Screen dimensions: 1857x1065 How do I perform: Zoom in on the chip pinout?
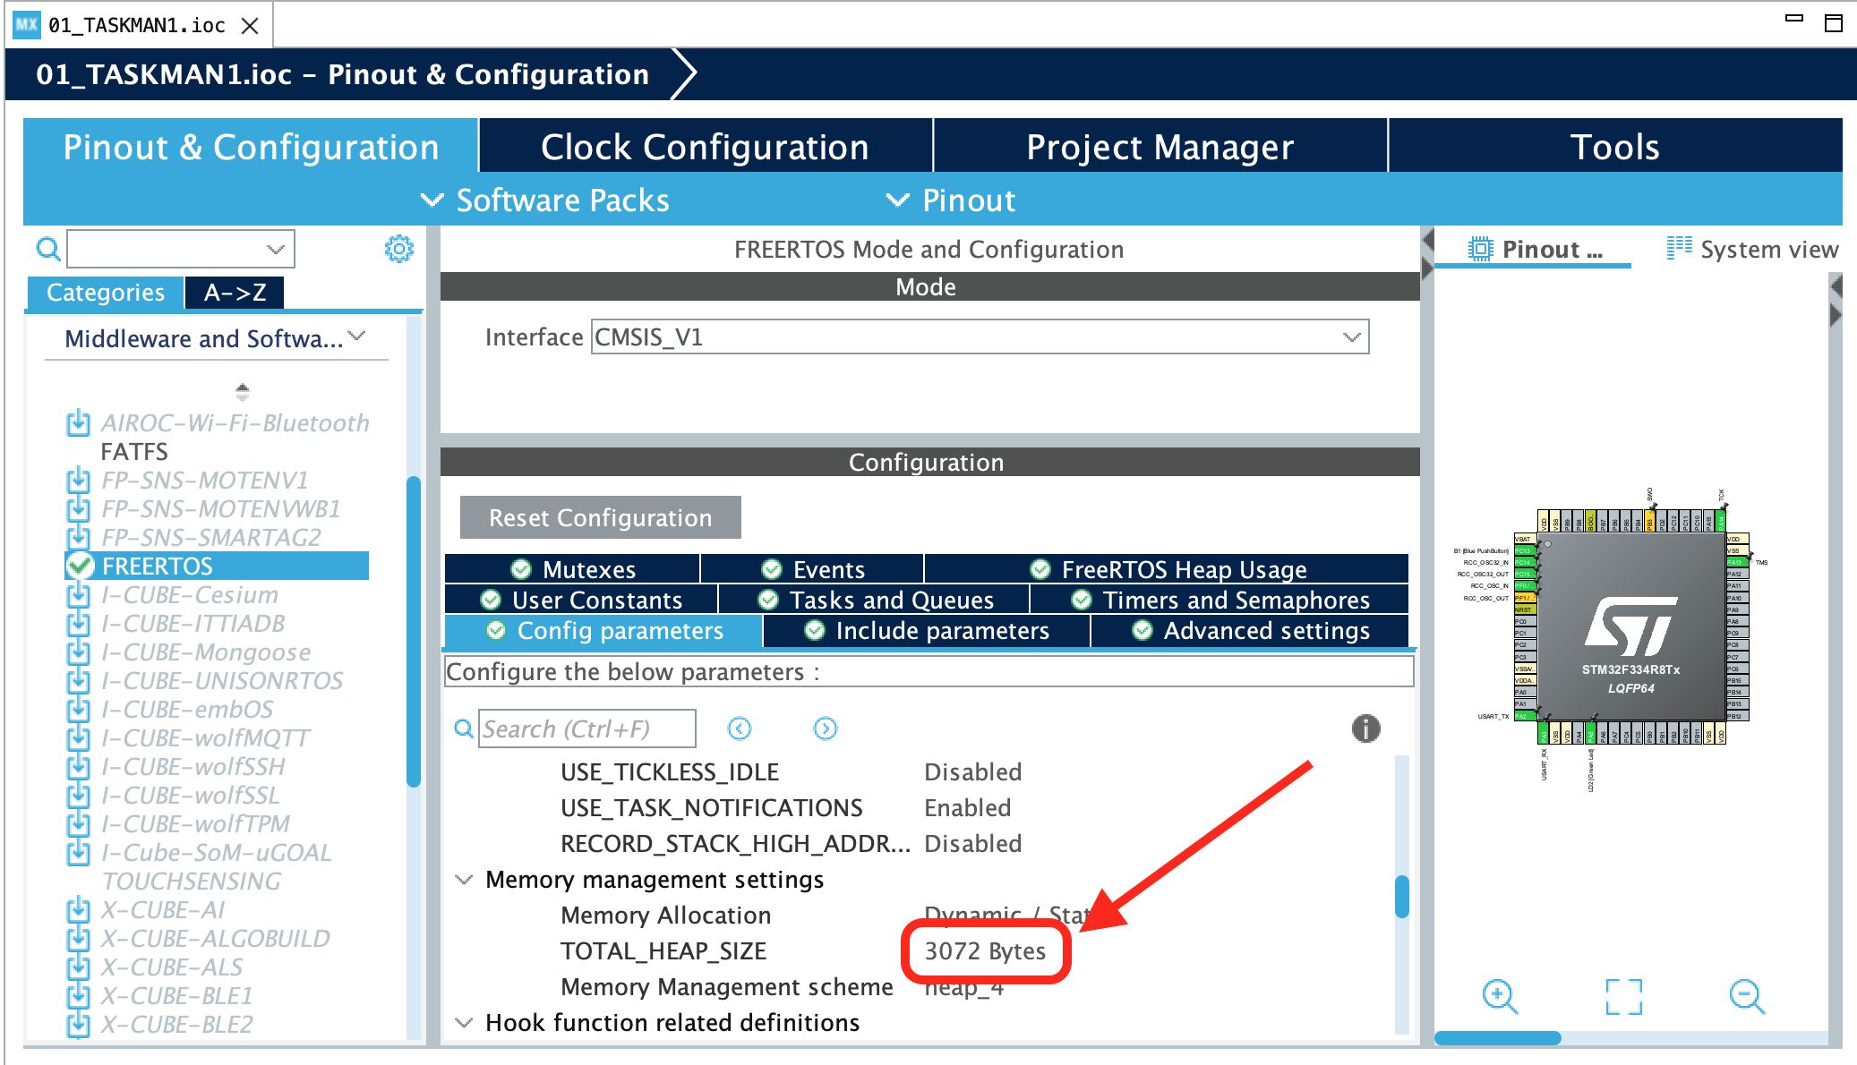1500,996
